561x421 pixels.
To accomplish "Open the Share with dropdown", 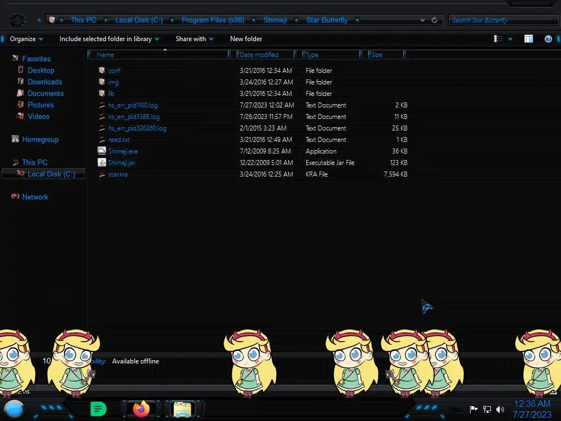I will click(194, 39).
